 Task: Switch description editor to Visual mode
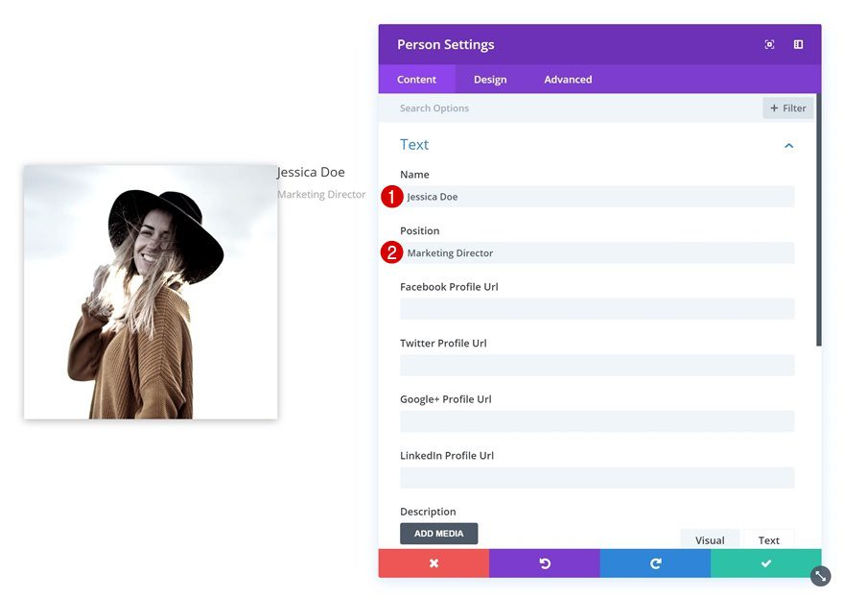coord(710,539)
